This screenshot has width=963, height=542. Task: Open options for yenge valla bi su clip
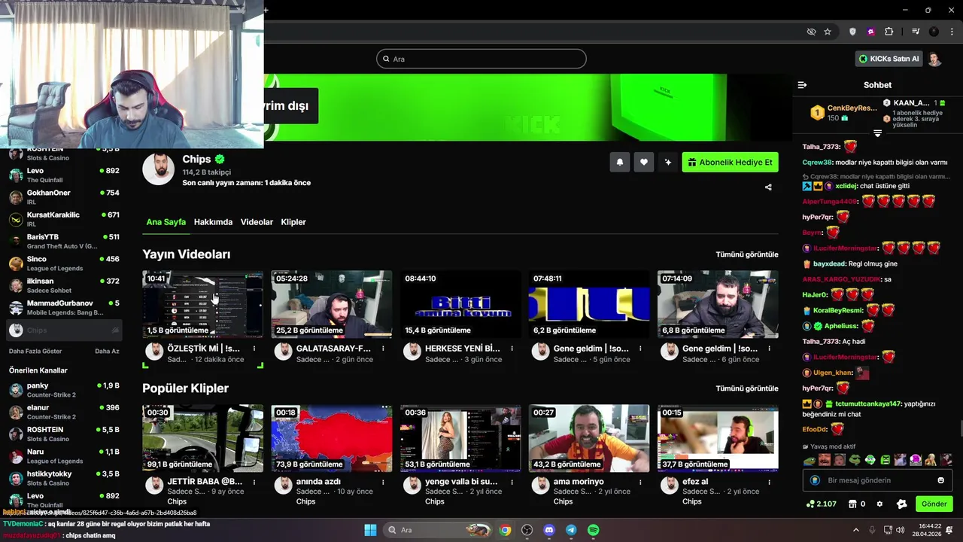point(512,482)
